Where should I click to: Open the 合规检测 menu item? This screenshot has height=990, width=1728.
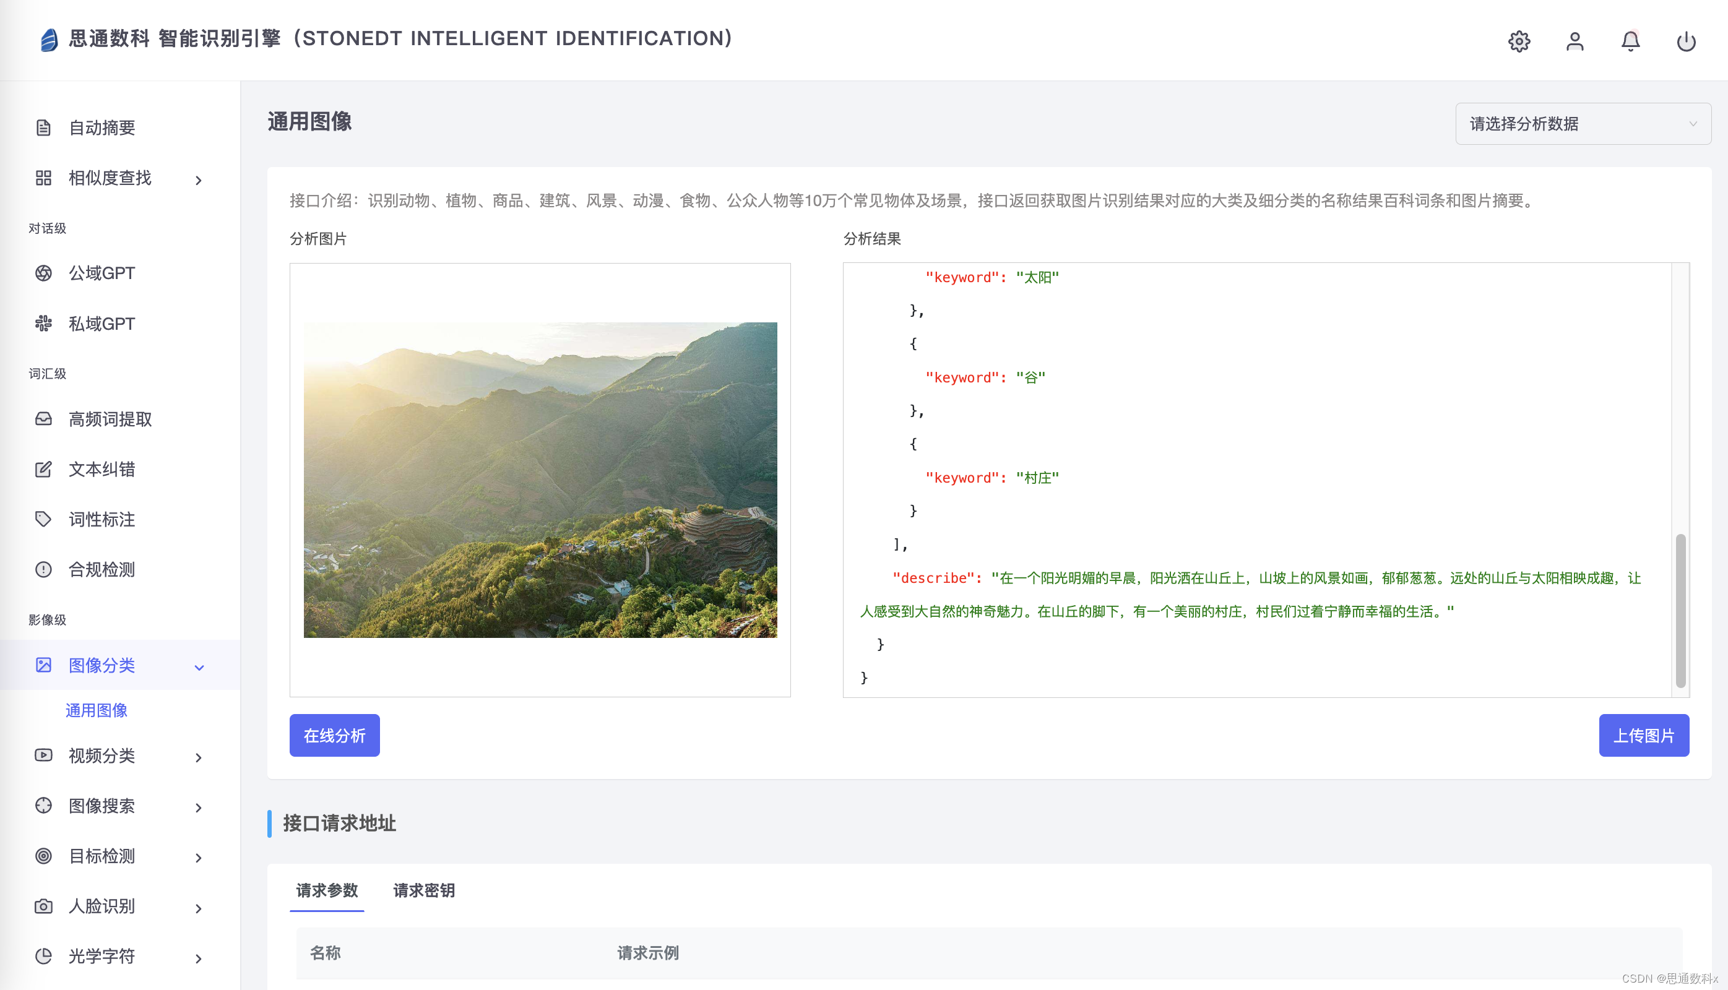click(x=119, y=570)
